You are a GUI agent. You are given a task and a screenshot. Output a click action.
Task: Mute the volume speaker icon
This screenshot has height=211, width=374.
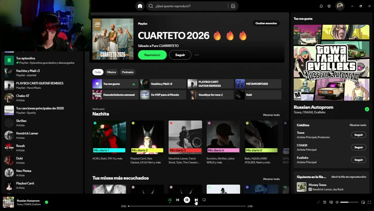(337, 202)
